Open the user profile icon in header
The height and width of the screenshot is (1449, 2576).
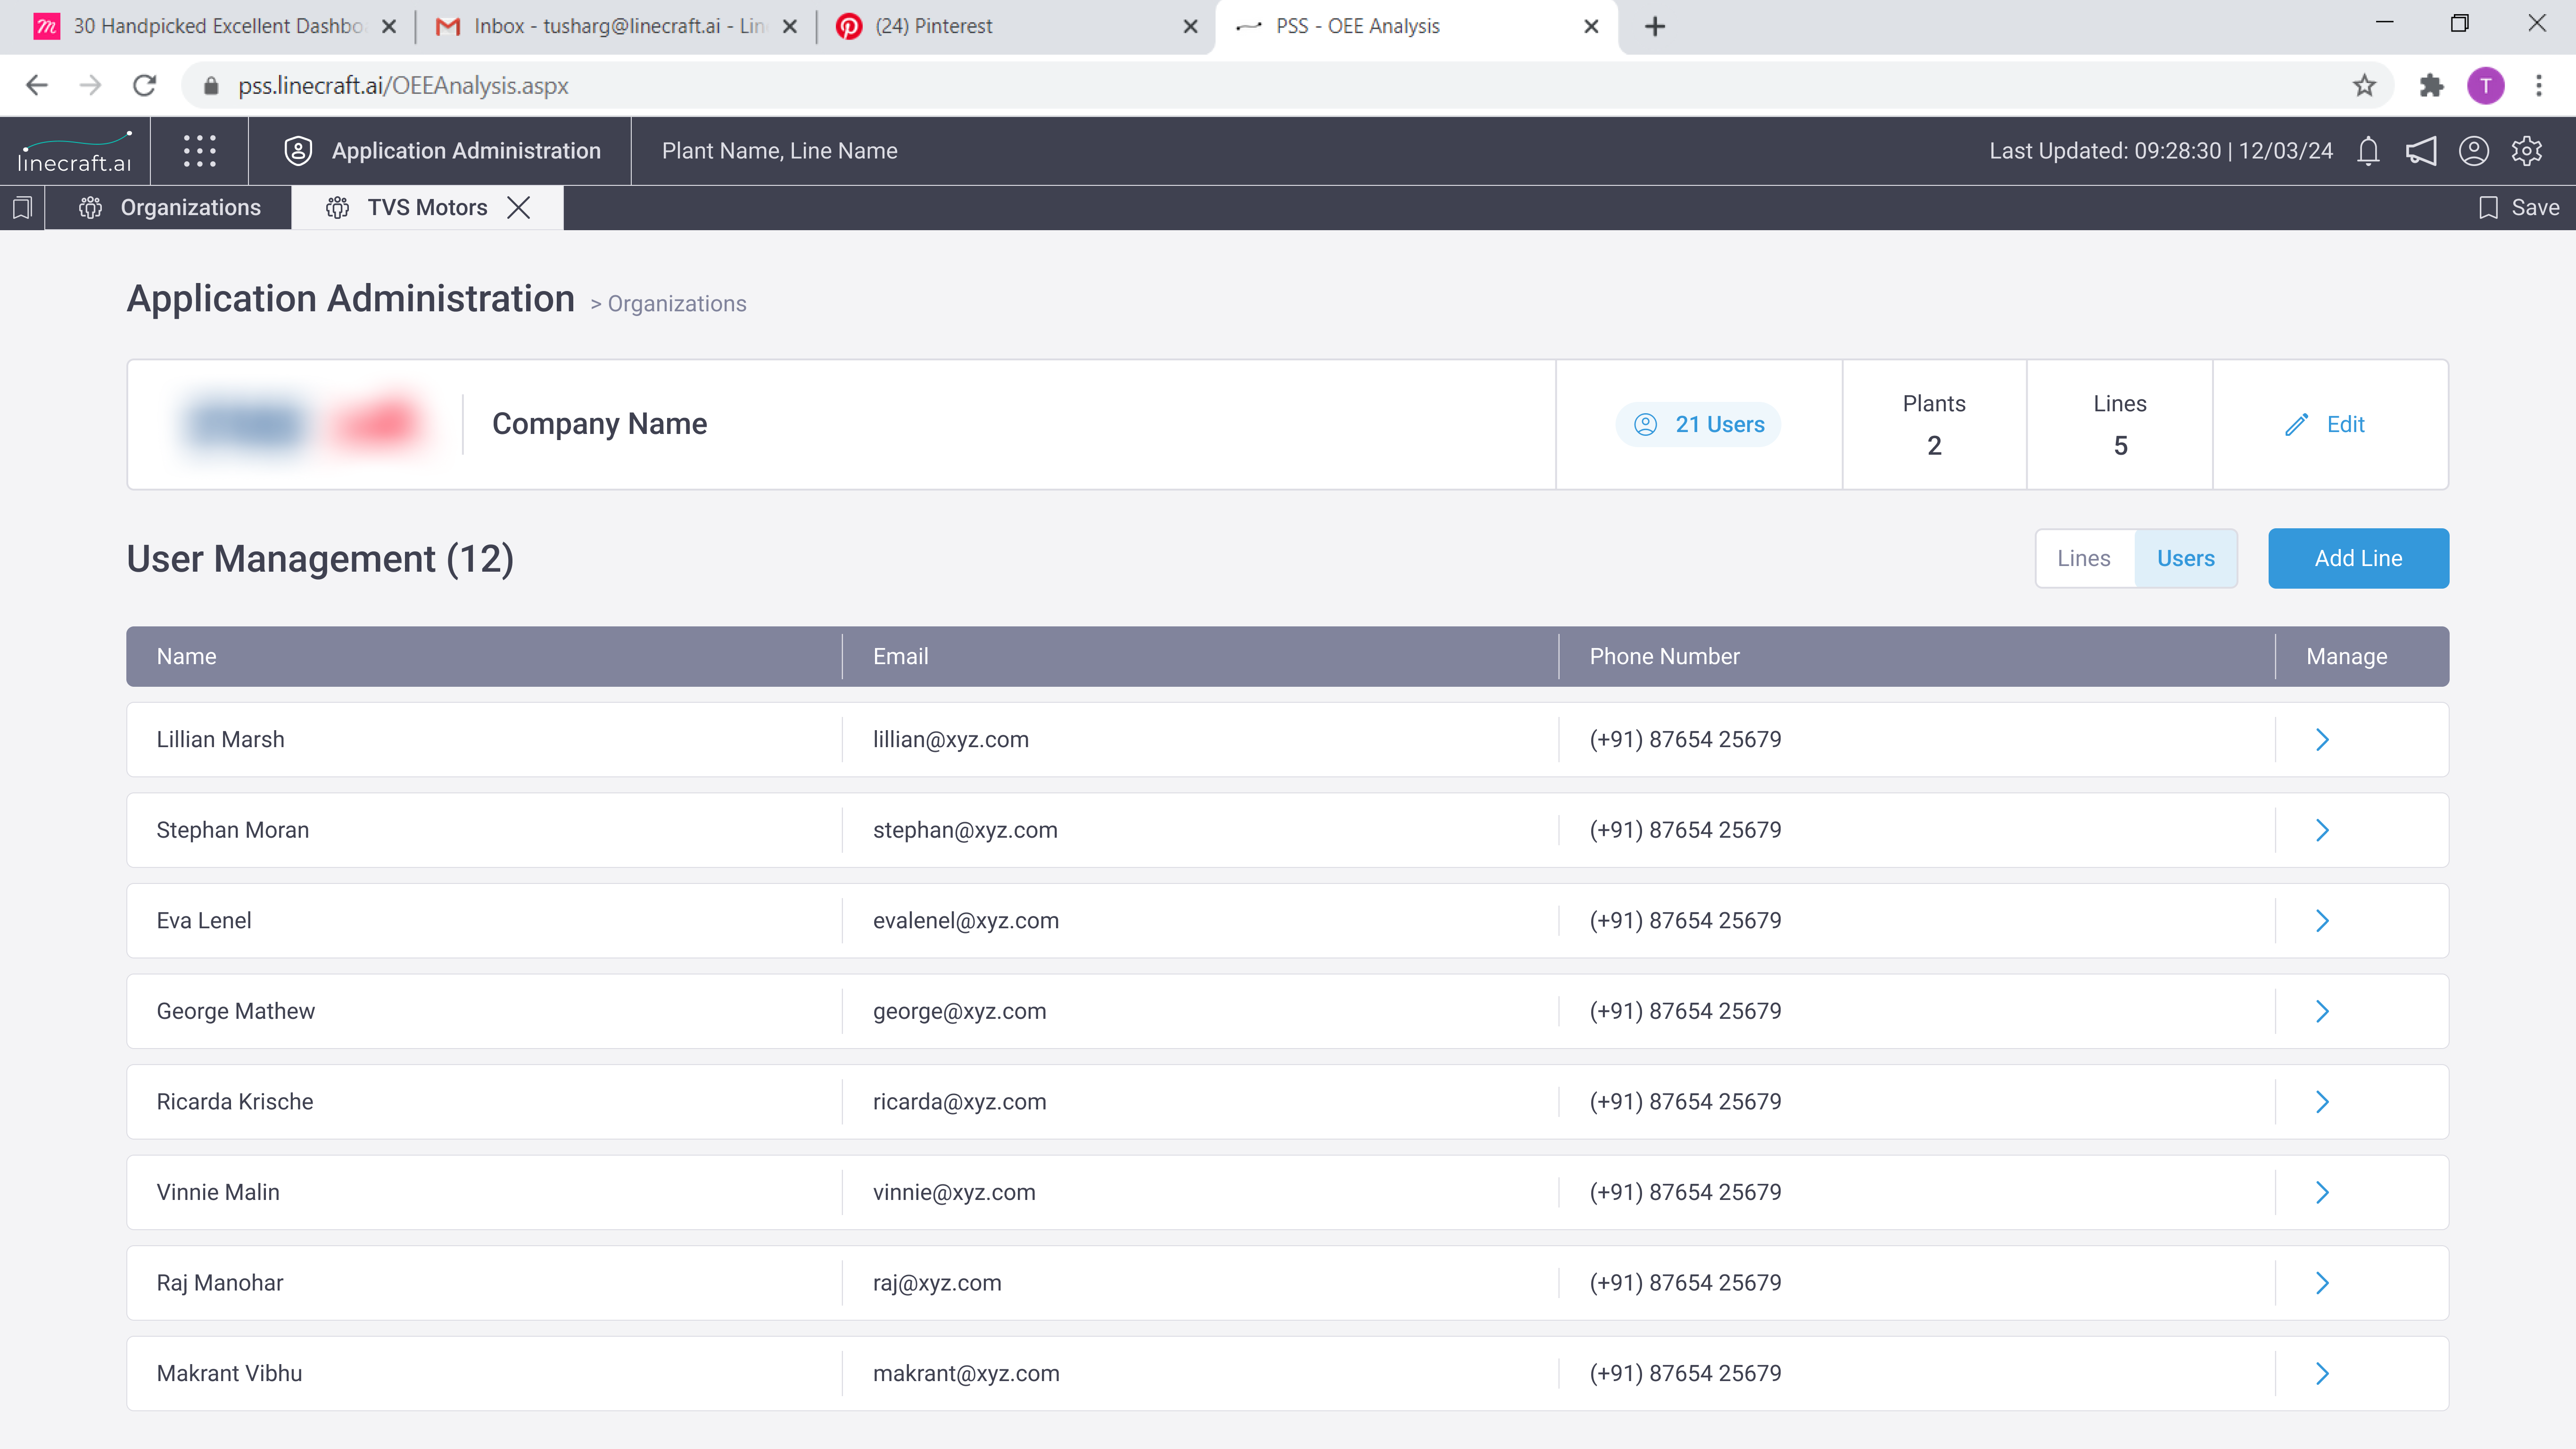(2473, 151)
